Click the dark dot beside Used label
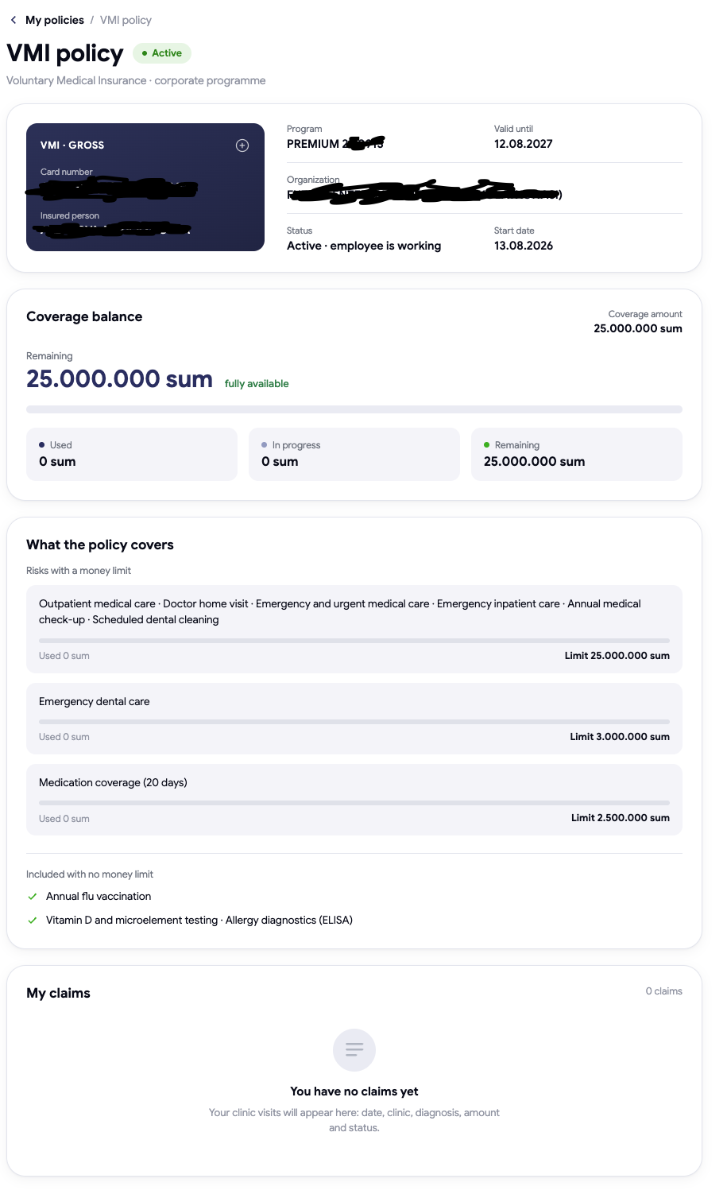727x1198 pixels. (42, 445)
